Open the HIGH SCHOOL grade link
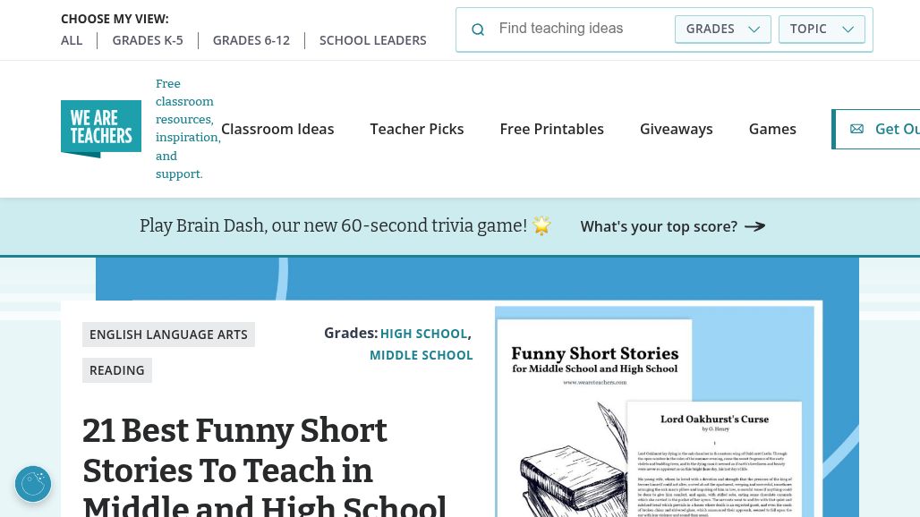The image size is (920, 517). 423,334
